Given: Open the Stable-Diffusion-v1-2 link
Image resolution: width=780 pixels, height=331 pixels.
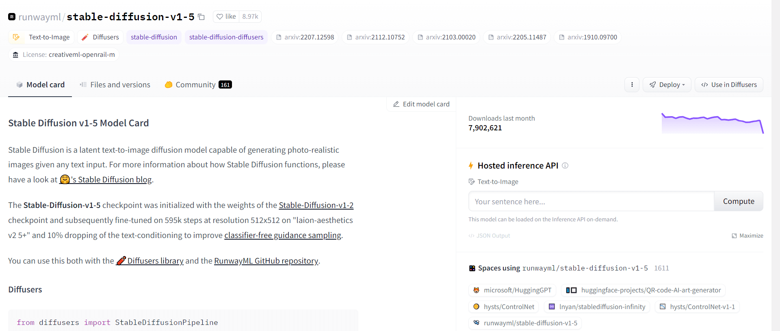Looking at the screenshot, I should (x=316, y=205).
